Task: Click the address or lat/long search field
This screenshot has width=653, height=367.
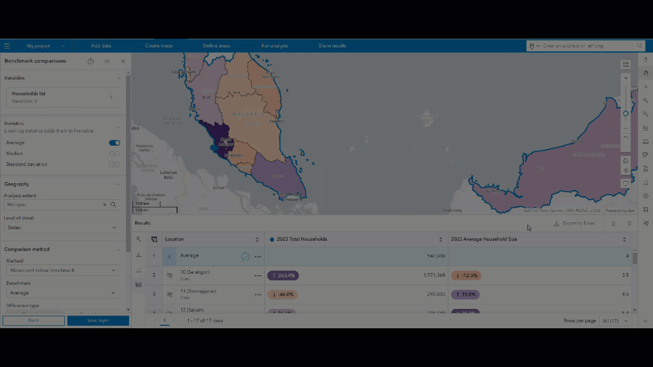Action: click(587, 45)
